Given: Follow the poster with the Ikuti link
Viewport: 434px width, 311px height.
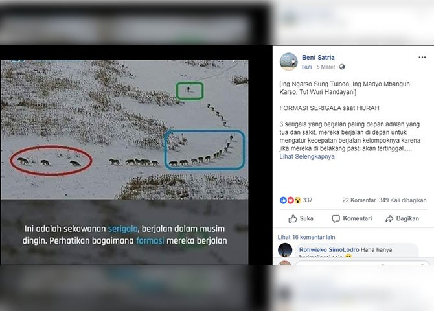Looking at the screenshot, I should coord(306,67).
